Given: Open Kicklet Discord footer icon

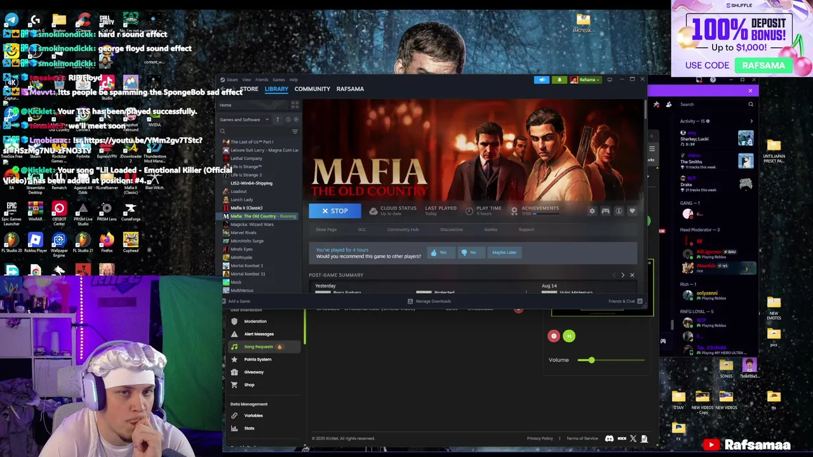Looking at the screenshot, I should pyautogui.click(x=610, y=439).
